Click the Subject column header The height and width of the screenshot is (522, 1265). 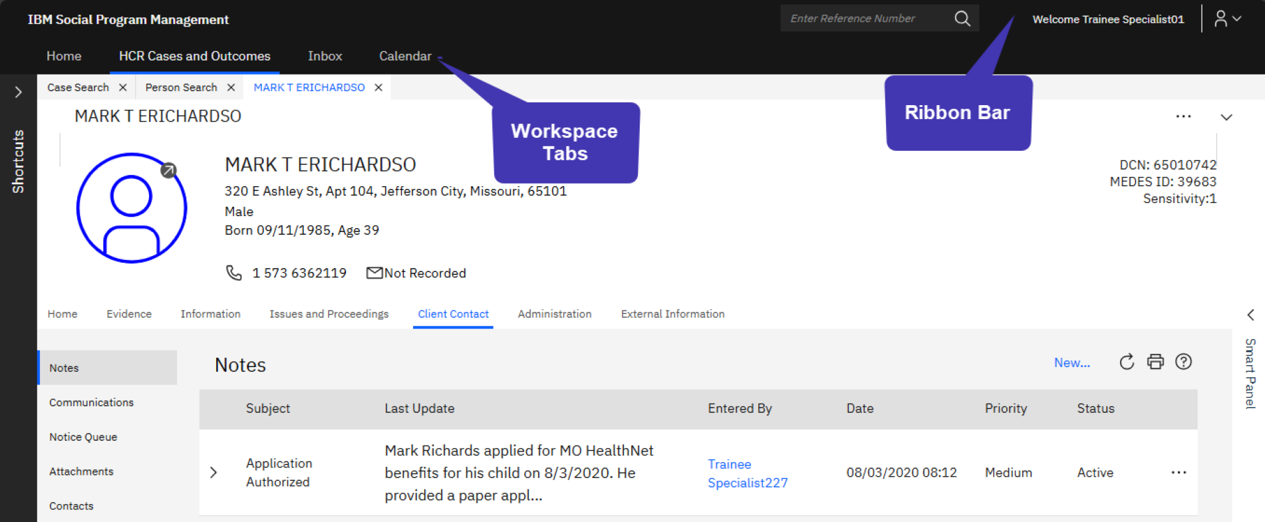pyautogui.click(x=267, y=408)
